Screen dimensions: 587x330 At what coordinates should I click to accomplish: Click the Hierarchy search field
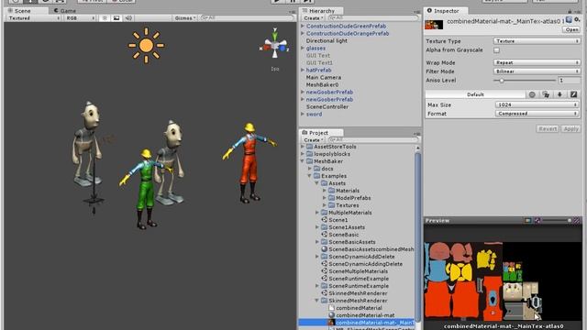(x=373, y=17)
